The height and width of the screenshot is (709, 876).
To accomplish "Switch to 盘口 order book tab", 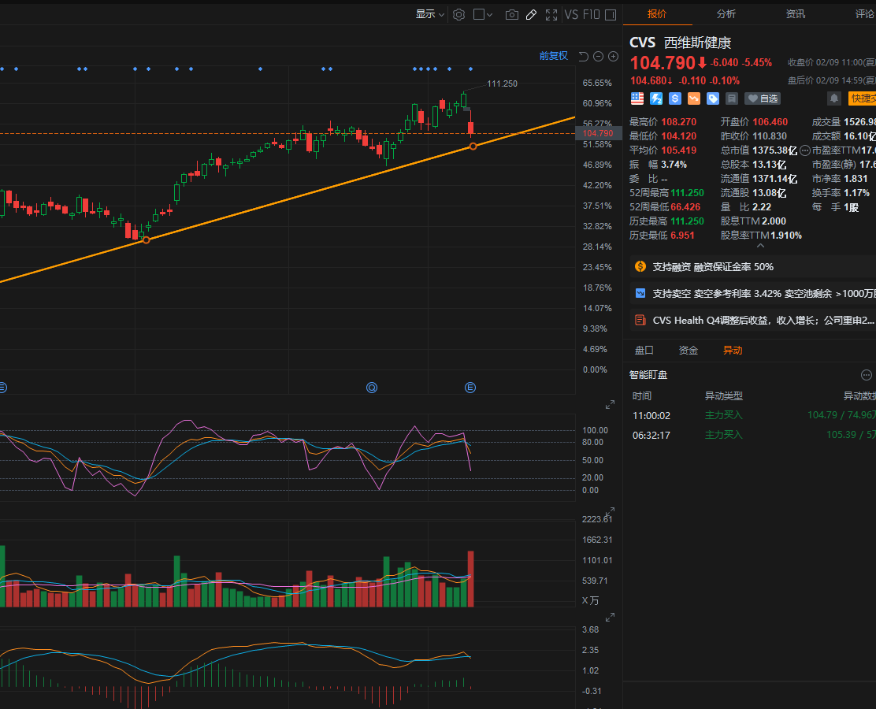I will [x=644, y=351].
